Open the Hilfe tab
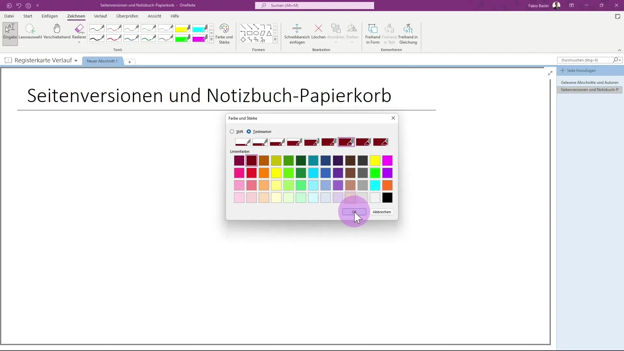The height and width of the screenshot is (351, 624). 175,16
